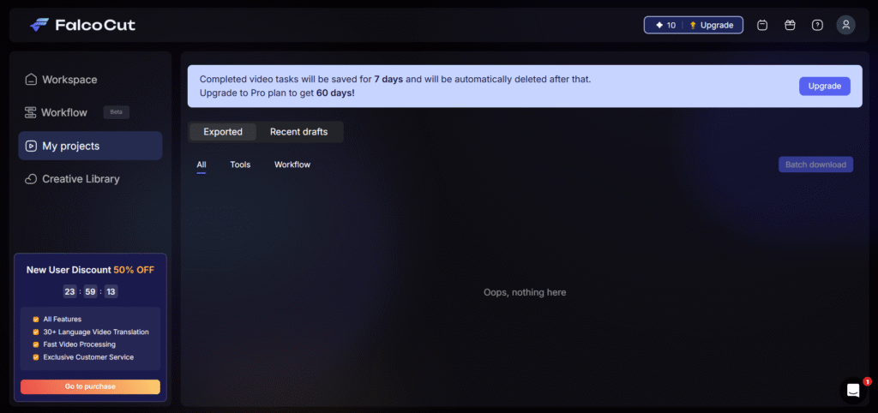
Task: Open the gift box rewards icon
Action: pos(790,25)
